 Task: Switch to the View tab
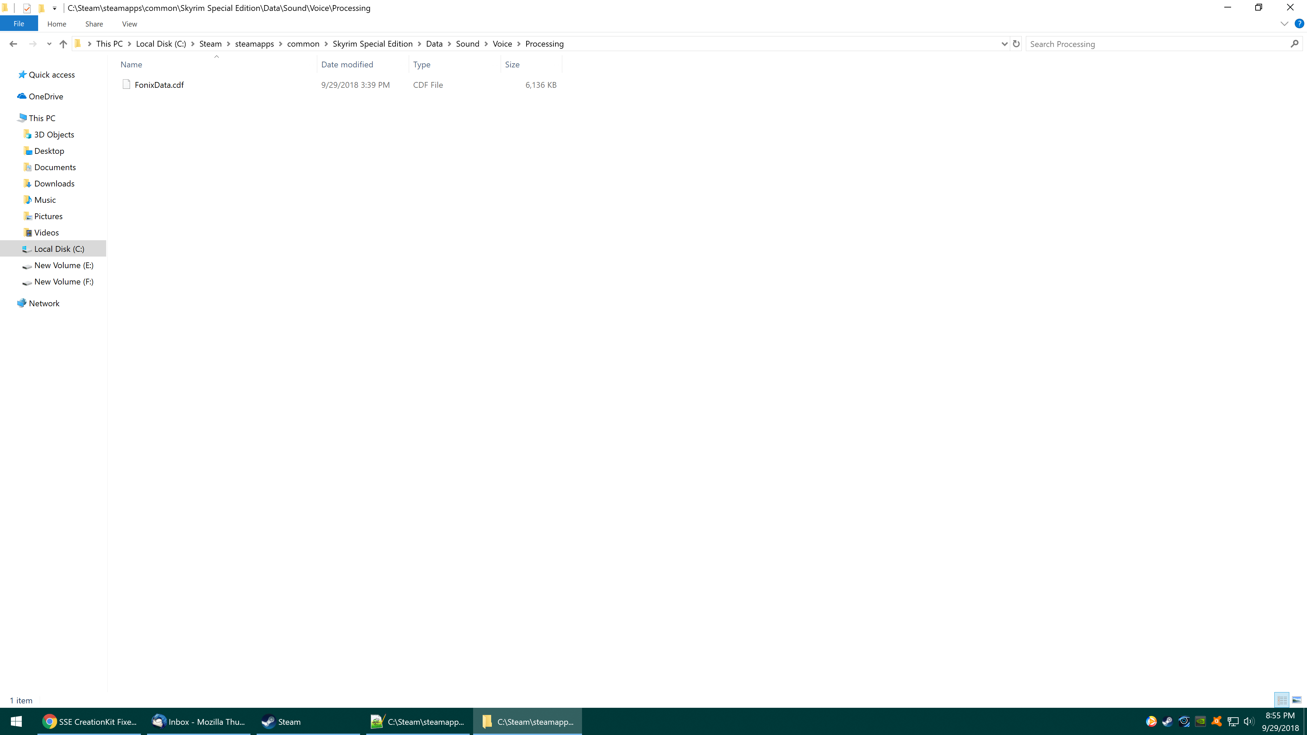click(x=129, y=23)
